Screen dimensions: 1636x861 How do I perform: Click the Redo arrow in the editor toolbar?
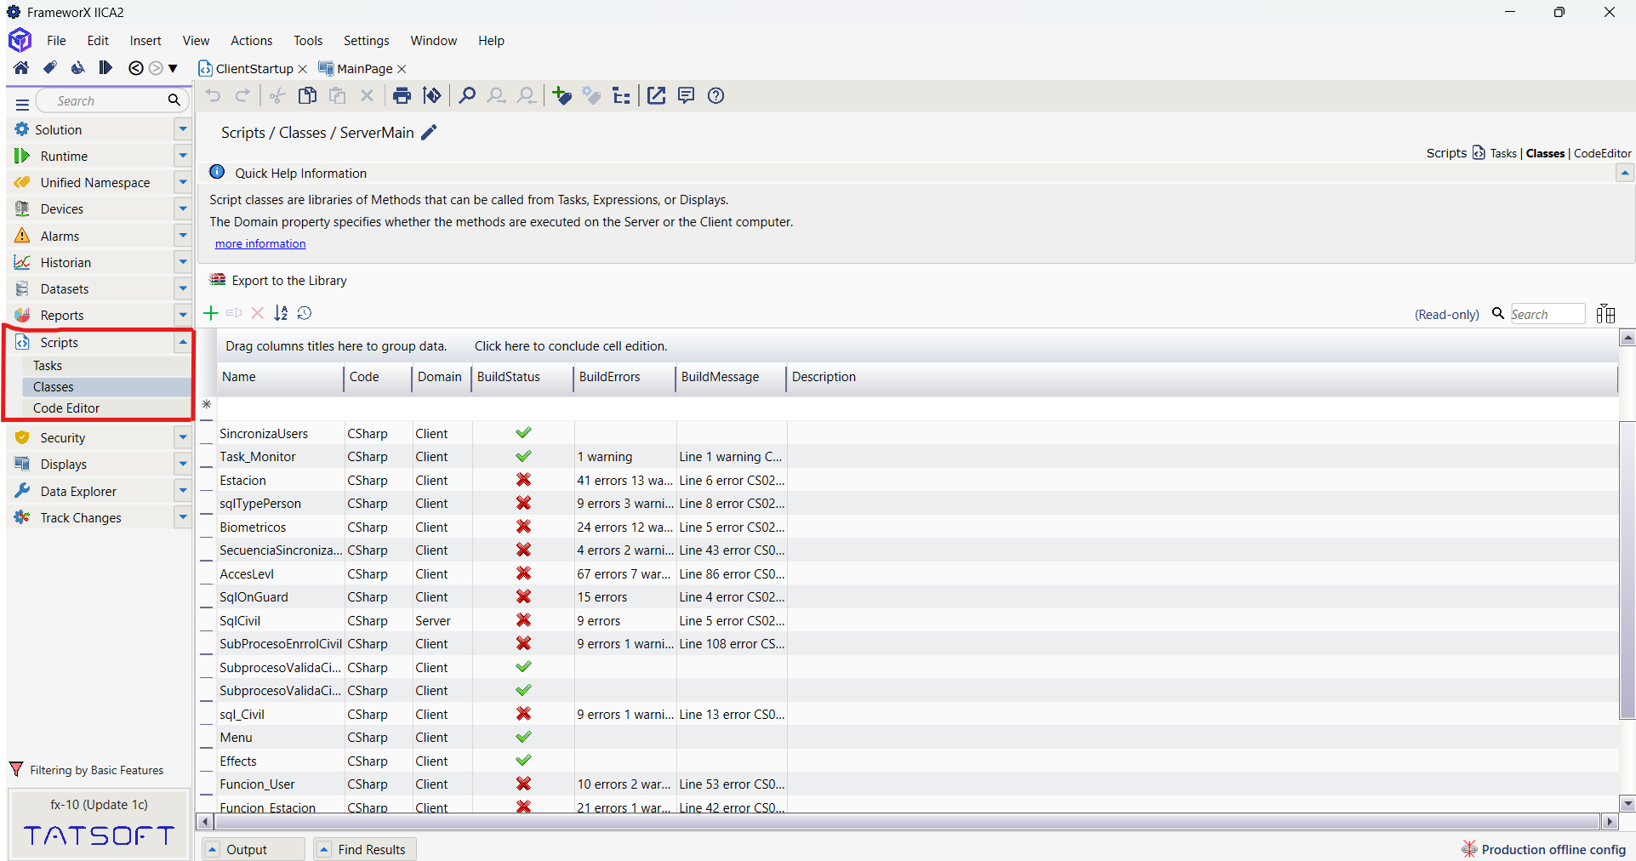click(x=242, y=95)
